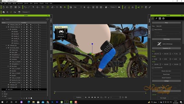Image resolution: width=184 pixels, height=104 pixels.
Task: Click the Edit in 3DXchange icon
Action: click(159, 44)
